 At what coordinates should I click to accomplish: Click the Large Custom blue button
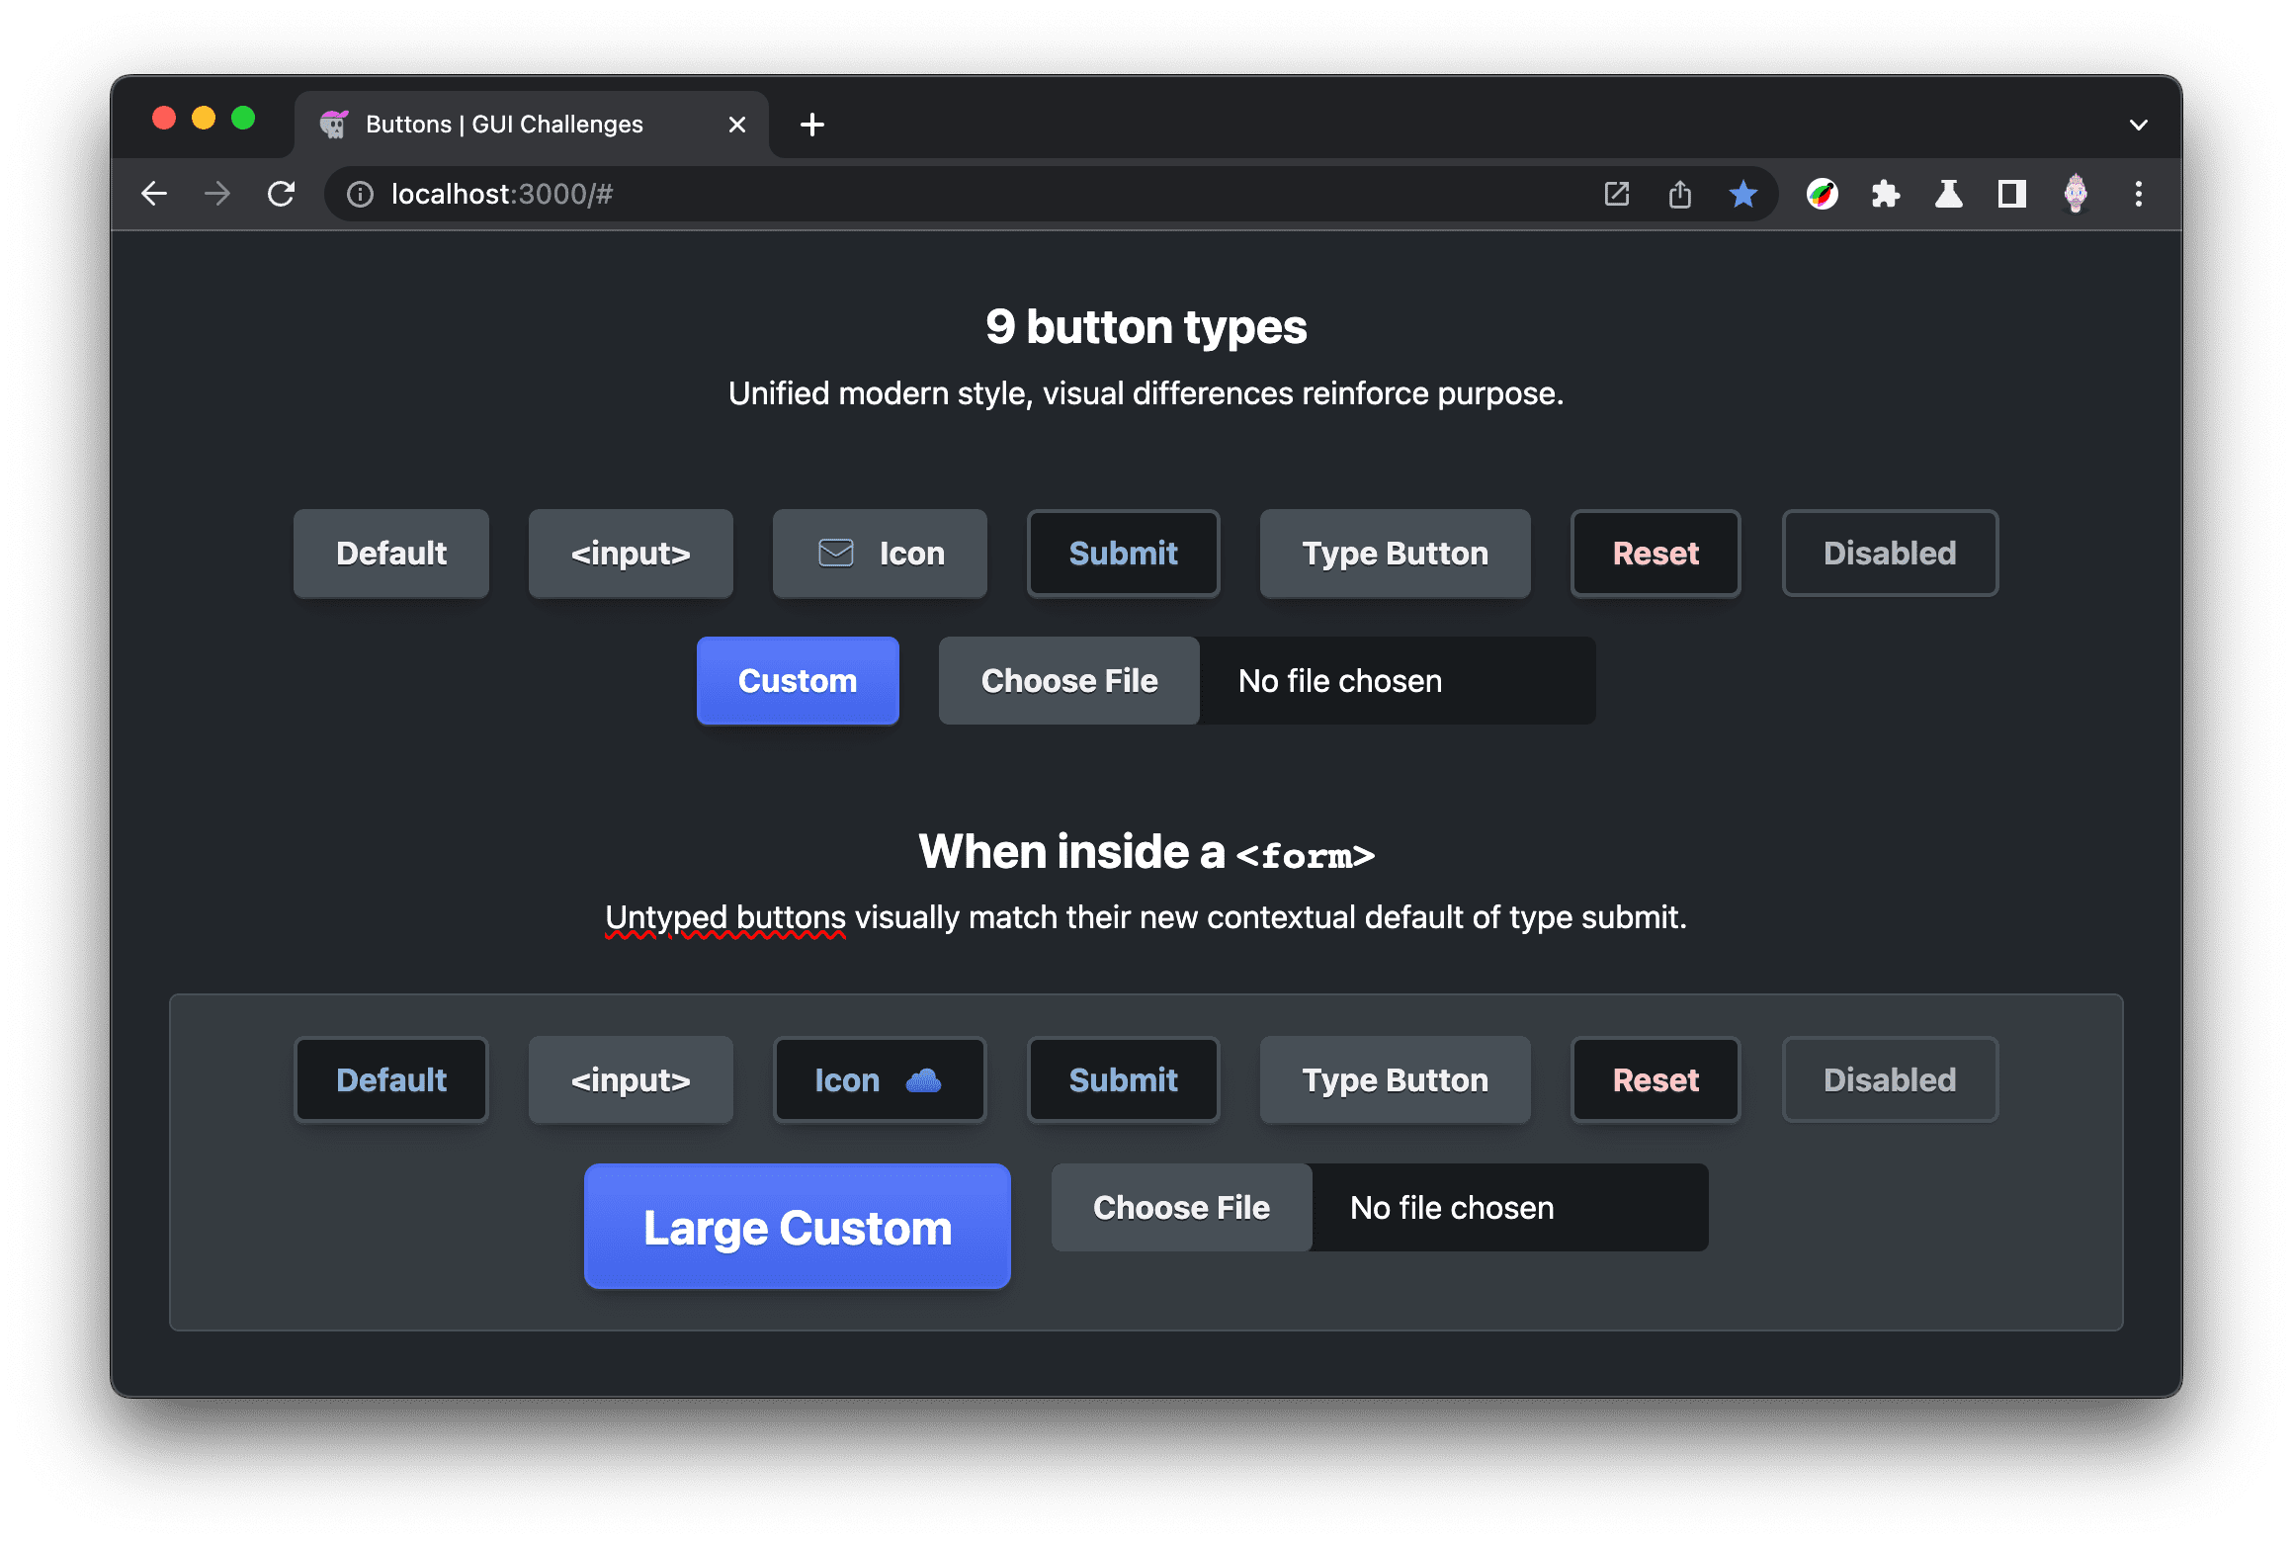point(798,1227)
